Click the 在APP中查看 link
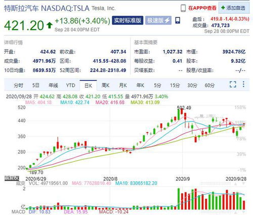Viewport: 253px width, 215px height. (x=202, y=8)
